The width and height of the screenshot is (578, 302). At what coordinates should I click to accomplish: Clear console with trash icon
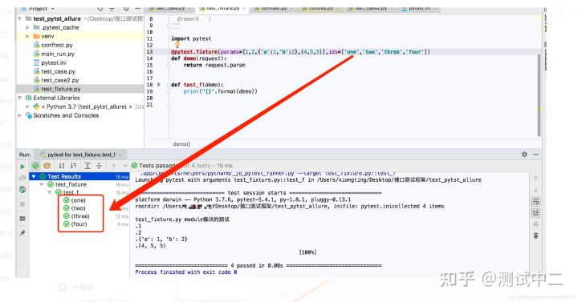(x=536, y=236)
